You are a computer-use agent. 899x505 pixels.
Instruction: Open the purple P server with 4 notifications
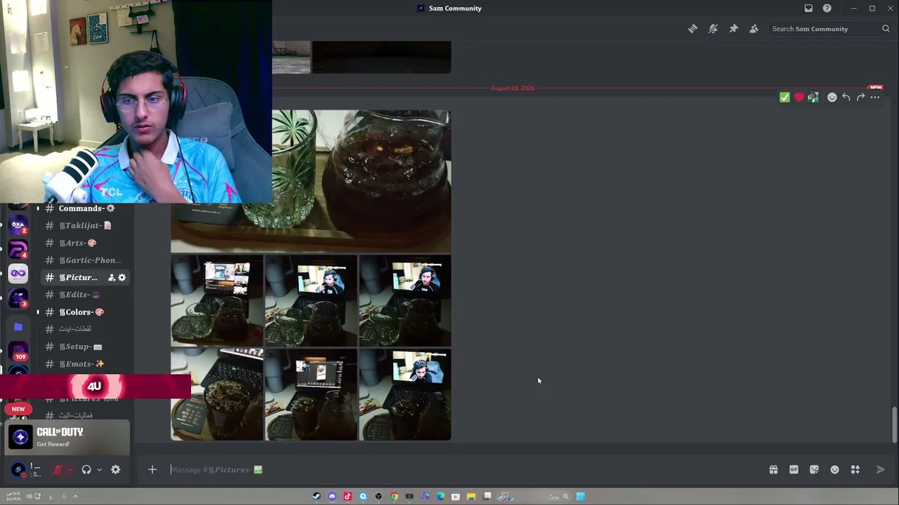(18, 250)
